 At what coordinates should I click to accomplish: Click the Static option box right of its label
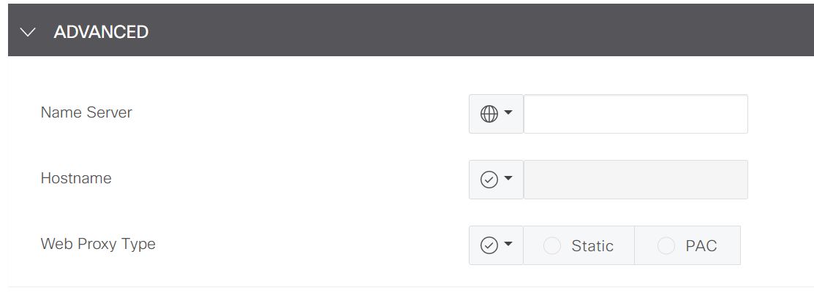click(x=624, y=246)
